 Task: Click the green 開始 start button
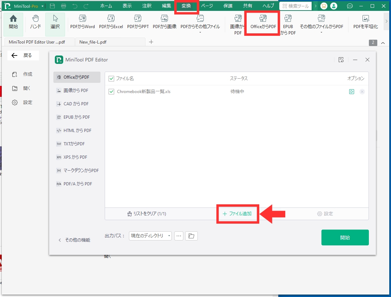click(345, 237)
